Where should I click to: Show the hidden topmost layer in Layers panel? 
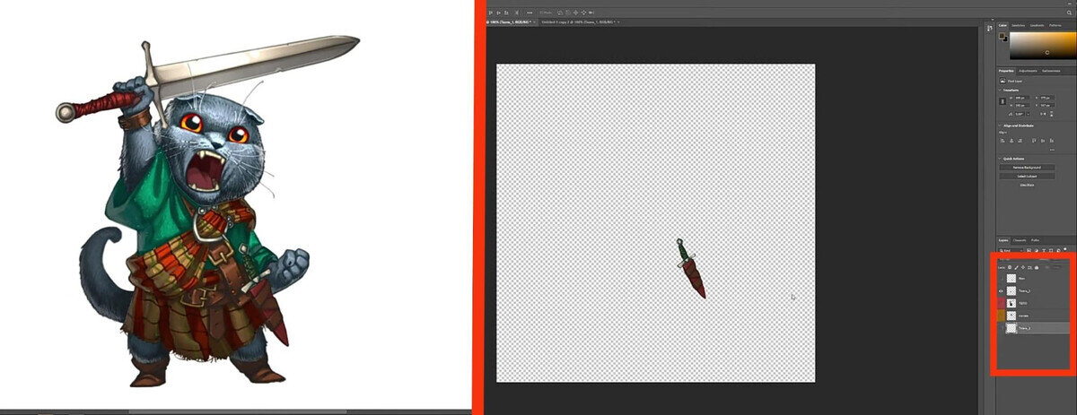(x=1001, y=278)
